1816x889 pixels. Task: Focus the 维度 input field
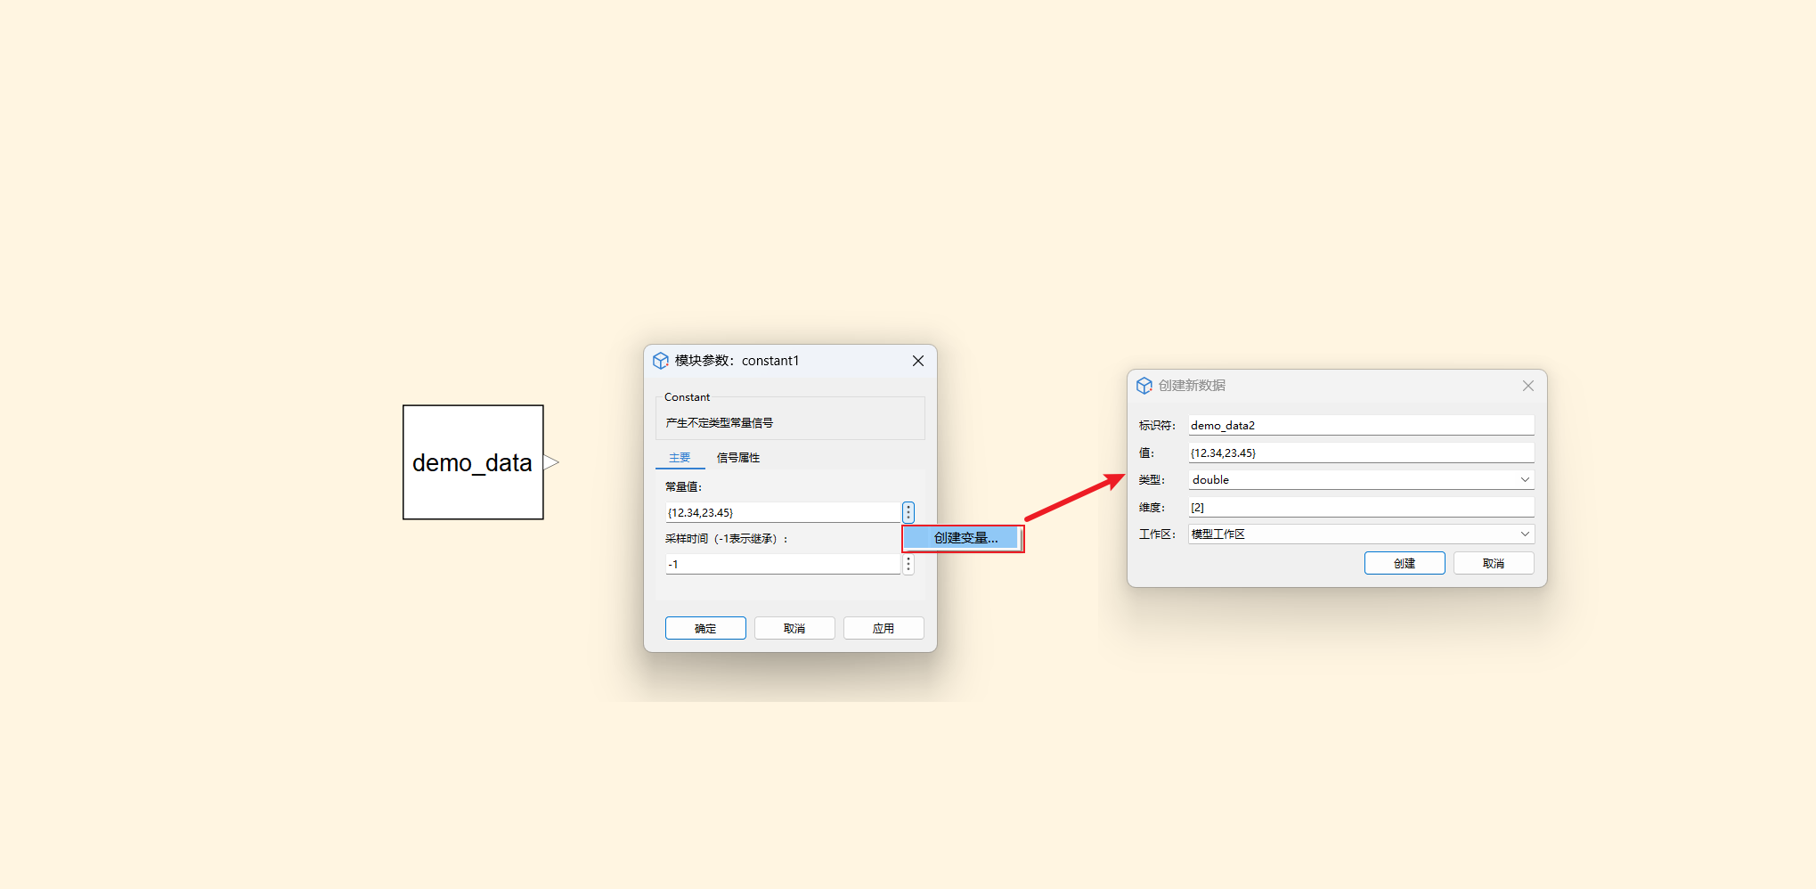coord(1360,508)
